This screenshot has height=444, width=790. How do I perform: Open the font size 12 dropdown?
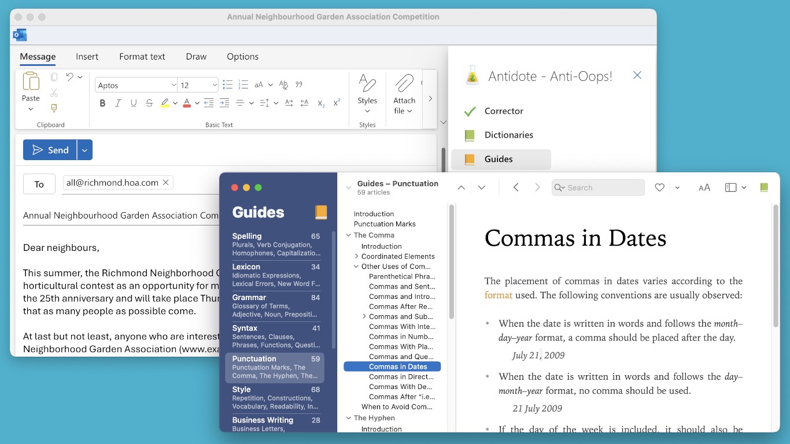coord(215,85)
